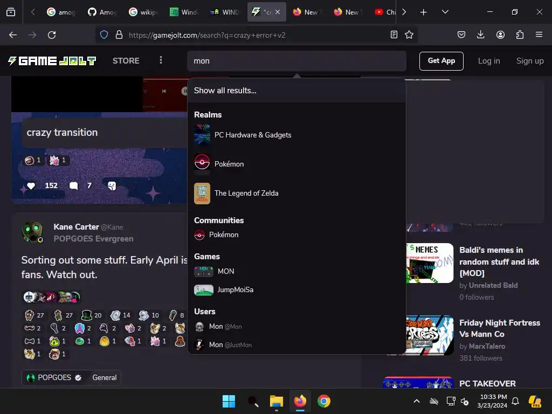
Task: Open the Windows Start menu
Action: tap(229, 401)
